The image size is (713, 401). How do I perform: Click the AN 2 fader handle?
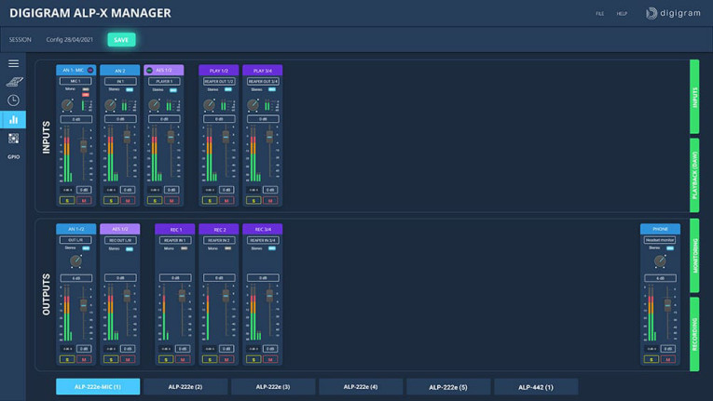[x=128, y=136]
